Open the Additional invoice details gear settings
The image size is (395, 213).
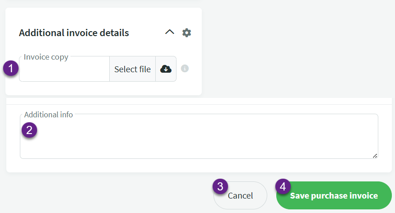coord(186,32)
